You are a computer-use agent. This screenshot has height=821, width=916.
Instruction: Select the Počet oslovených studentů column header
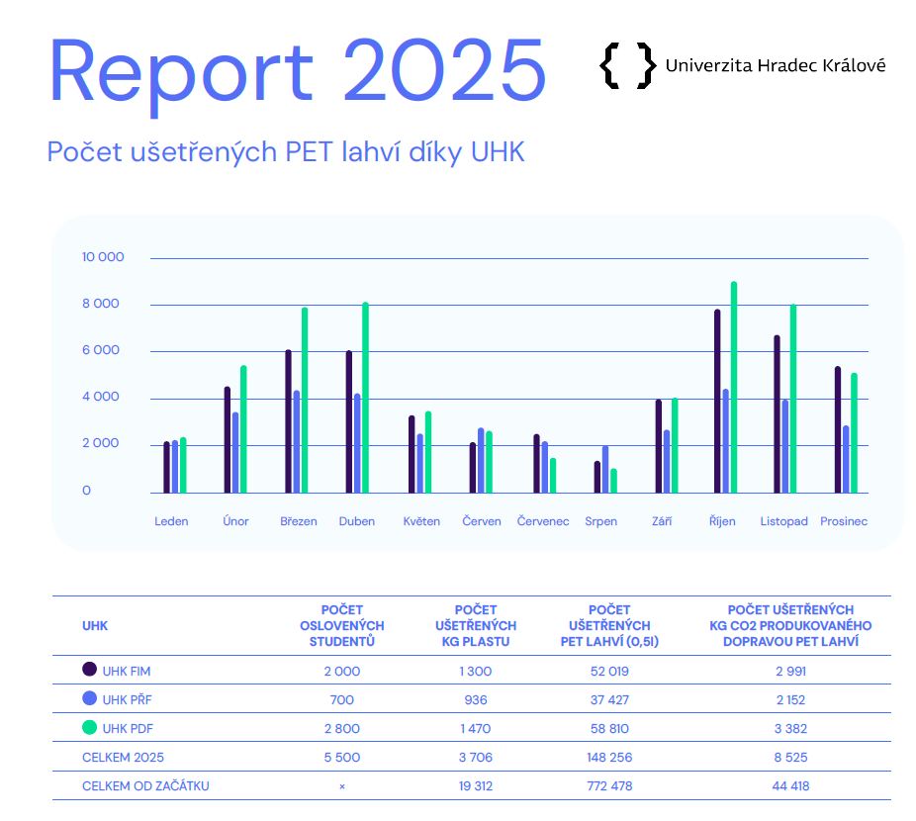[x=341, y=625]
